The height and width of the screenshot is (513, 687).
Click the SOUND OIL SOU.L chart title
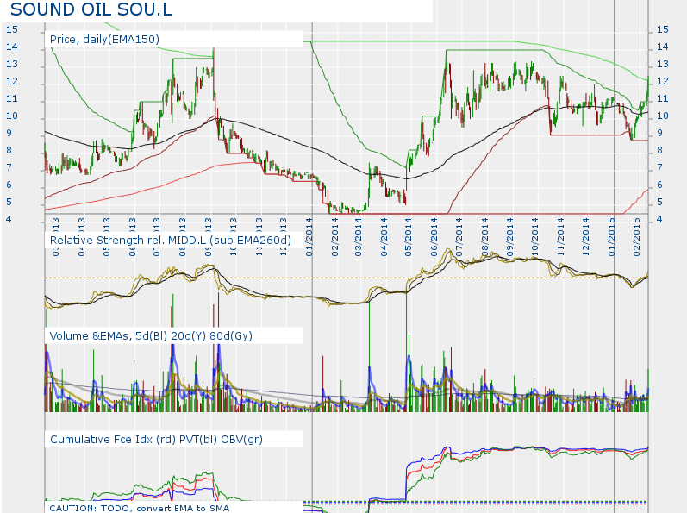(x=91, y=9)
